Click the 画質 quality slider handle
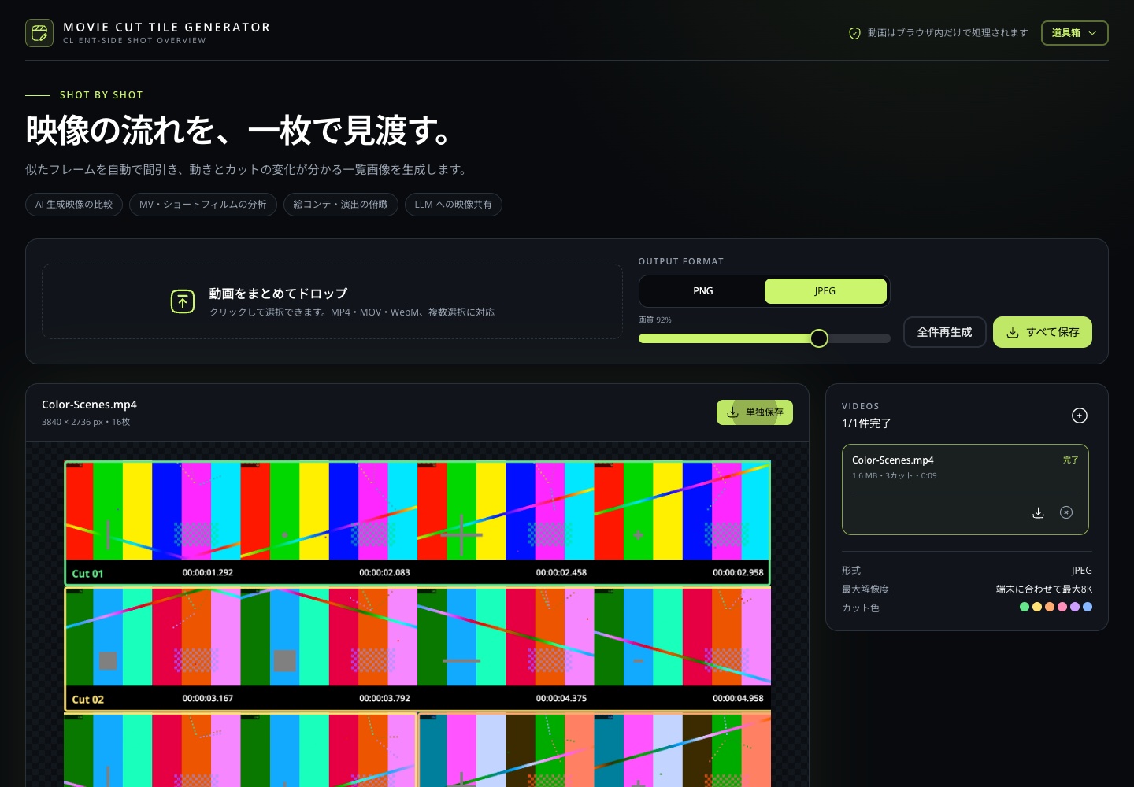Image resolution: width=1134 pixels, height=787 pixels. click(819, 338)
